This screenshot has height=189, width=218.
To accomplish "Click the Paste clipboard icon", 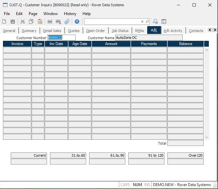I will [40, 22].
